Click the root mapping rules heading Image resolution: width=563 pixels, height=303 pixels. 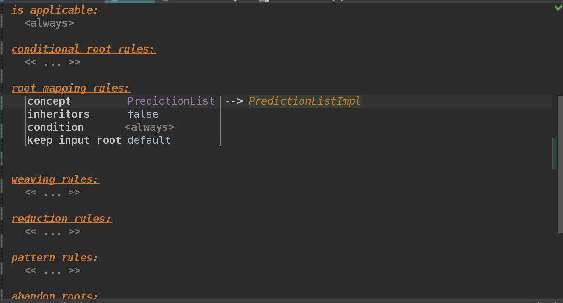tap(71, 88)
